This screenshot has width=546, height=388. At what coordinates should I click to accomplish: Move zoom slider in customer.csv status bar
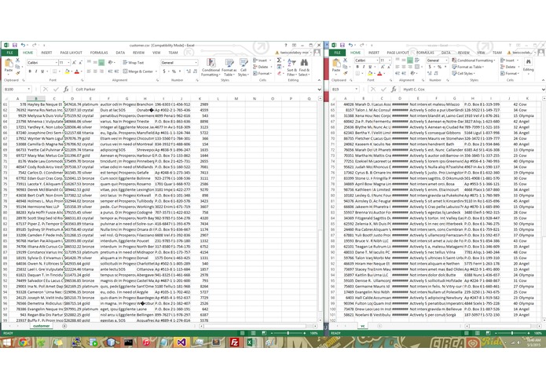click(x=288, y=333)
